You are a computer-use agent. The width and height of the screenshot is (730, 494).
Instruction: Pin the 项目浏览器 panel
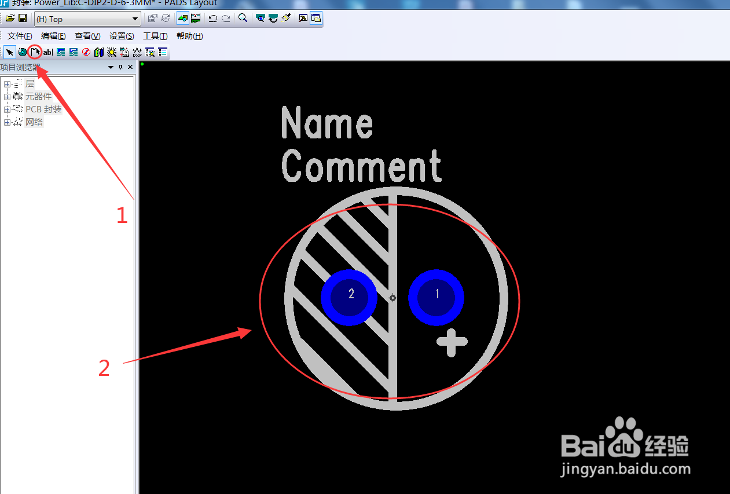(x=120, y=67)
